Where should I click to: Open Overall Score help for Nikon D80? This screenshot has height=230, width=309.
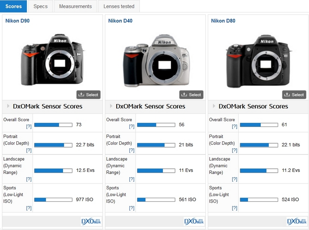click(234, 127)
